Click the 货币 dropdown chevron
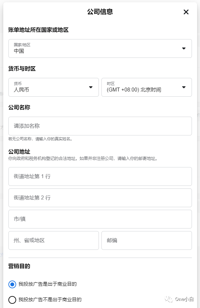200x308 pixels. (91, 87)
